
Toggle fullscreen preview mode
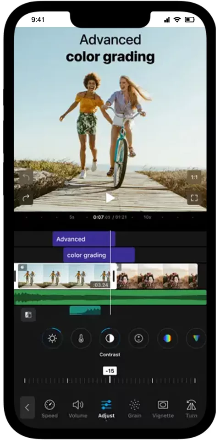[194, 198]
